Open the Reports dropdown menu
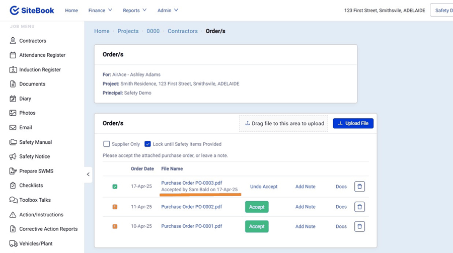The height and width of the screenshot is (253, 453). point(134,10)
